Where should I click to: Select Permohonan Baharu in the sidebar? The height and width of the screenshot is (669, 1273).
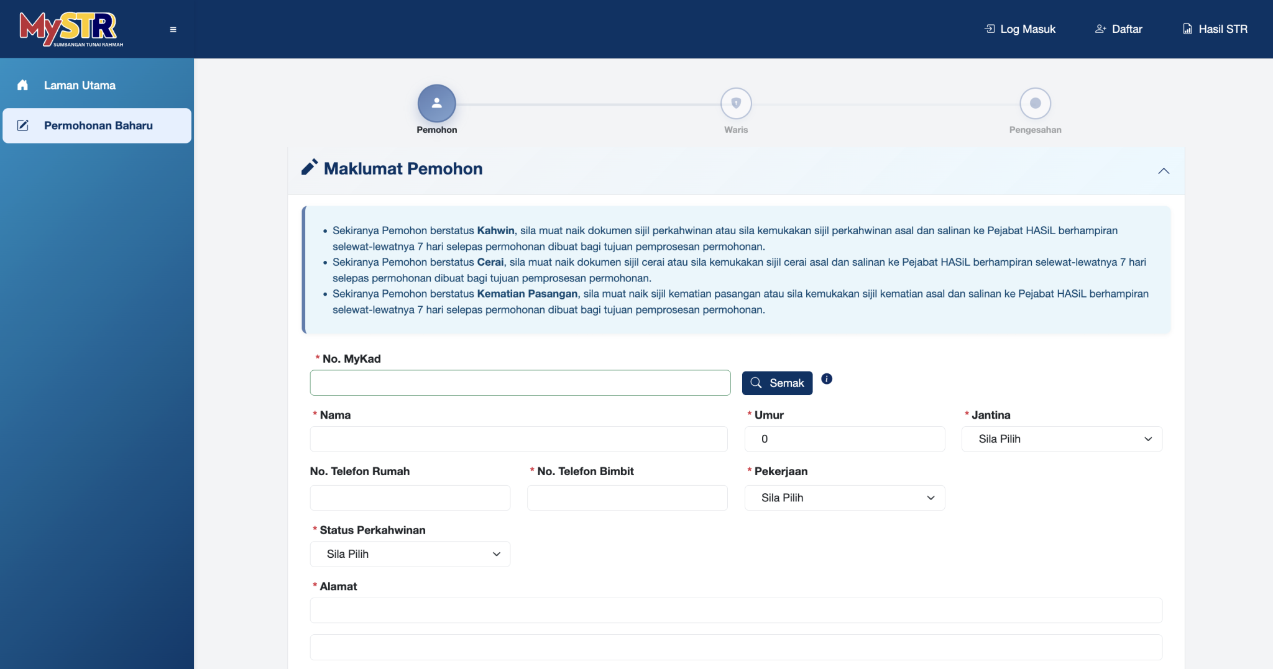point(98,125)
